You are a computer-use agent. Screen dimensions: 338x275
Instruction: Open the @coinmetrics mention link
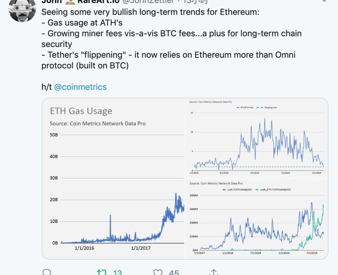80,87
